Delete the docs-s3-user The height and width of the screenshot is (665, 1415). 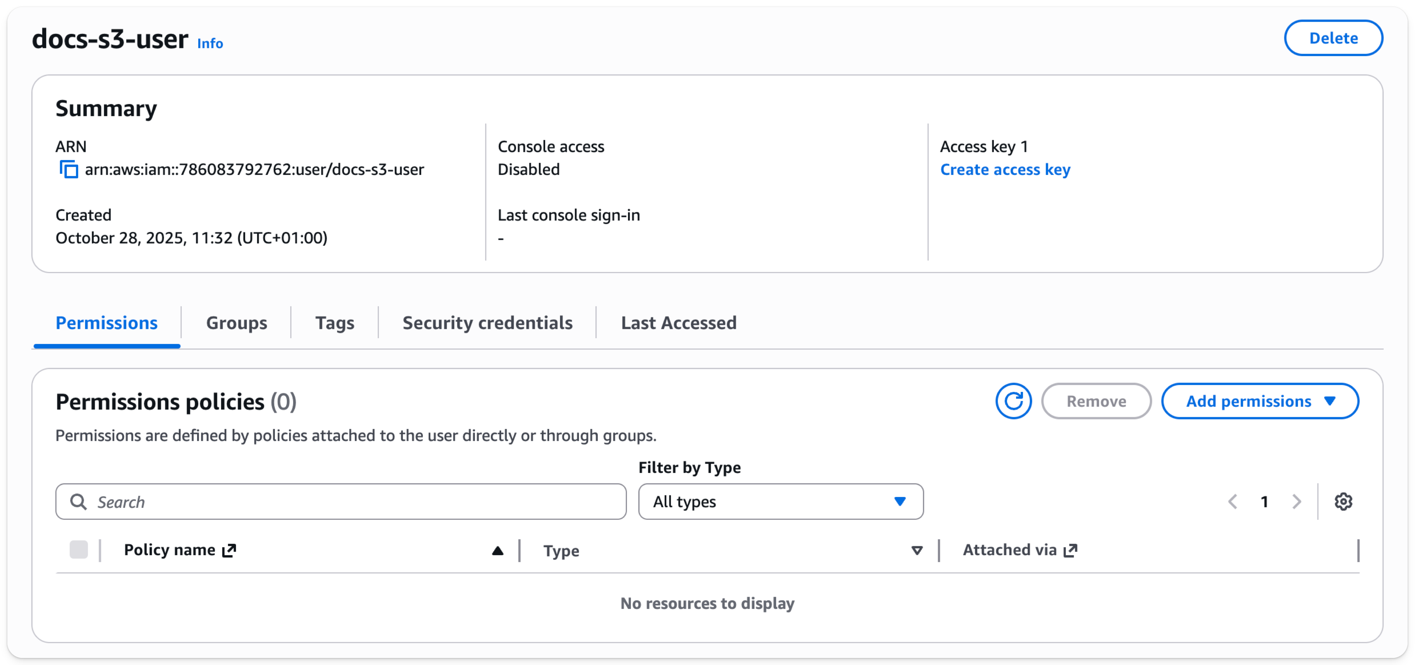(x=1333, y=37)
